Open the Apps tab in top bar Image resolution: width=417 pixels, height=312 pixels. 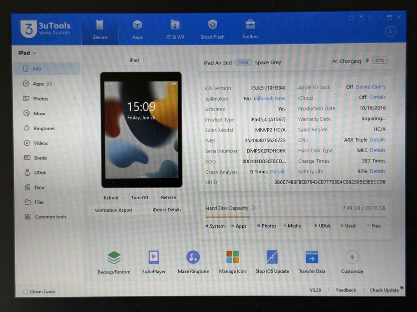[138, 30]
